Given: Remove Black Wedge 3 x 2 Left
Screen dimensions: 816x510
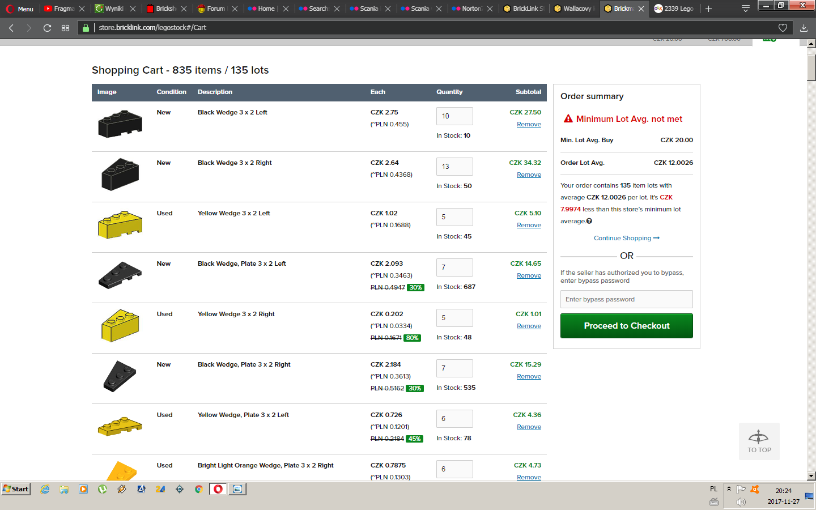Looking at the screenshot, I should 529,125.
